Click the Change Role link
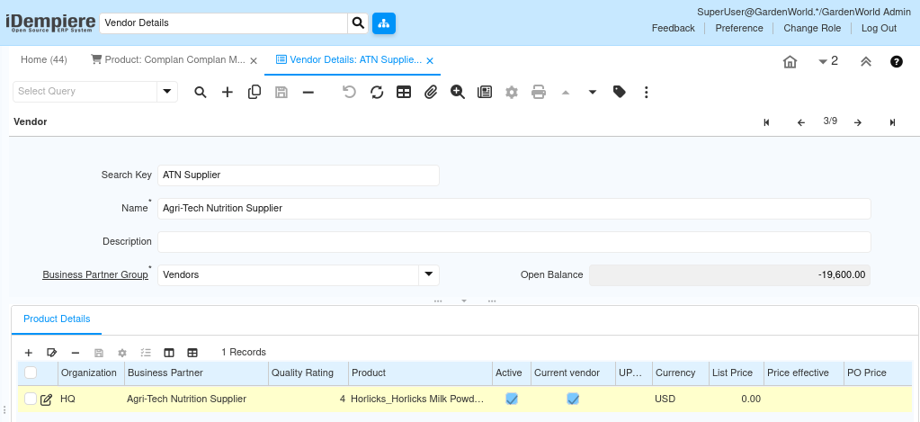This screenshot has height=422, width=920. pyautogui.click(x=812, y=28)
